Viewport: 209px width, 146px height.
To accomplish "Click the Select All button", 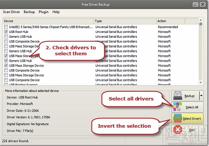I will [188, 107].
